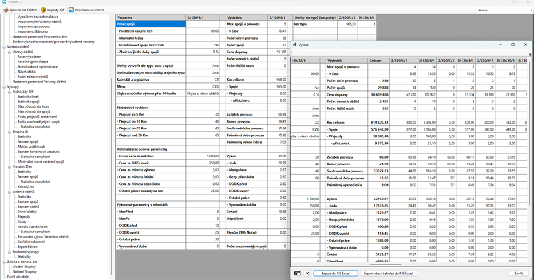Click the X icon beside Export button
This screenshot has width=538, height=280.
pos(307,273)
